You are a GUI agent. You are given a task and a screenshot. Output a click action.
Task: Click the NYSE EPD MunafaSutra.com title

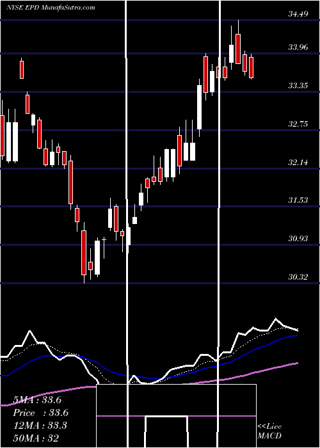pos(51,8)
